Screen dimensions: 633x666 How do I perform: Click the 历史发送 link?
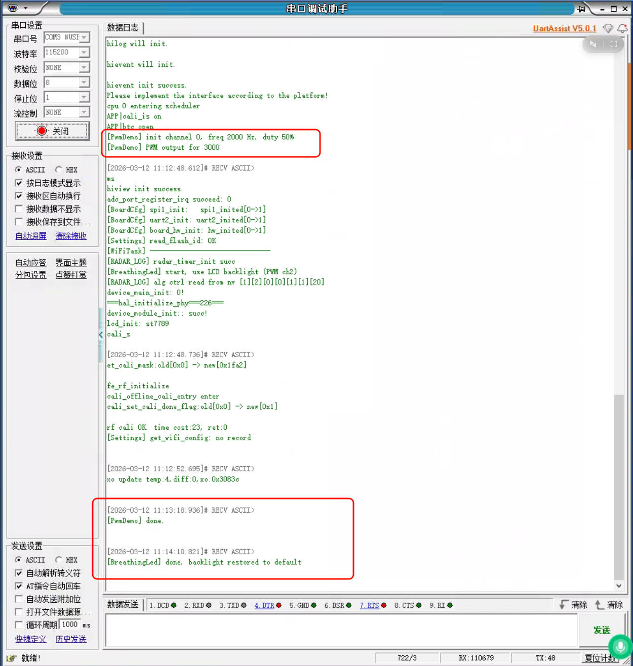pos(71,639)
